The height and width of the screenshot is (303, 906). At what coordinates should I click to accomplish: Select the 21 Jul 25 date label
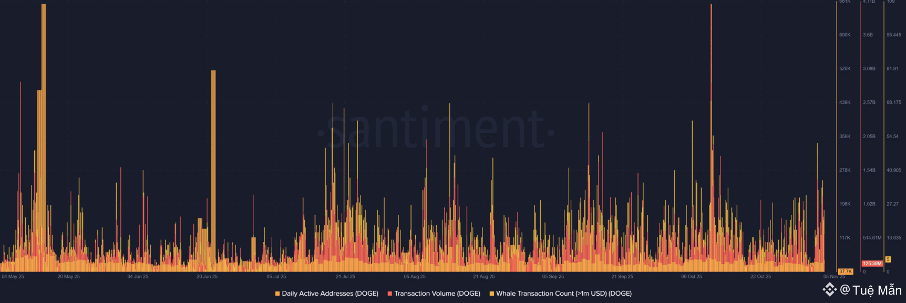pos(346,277)
